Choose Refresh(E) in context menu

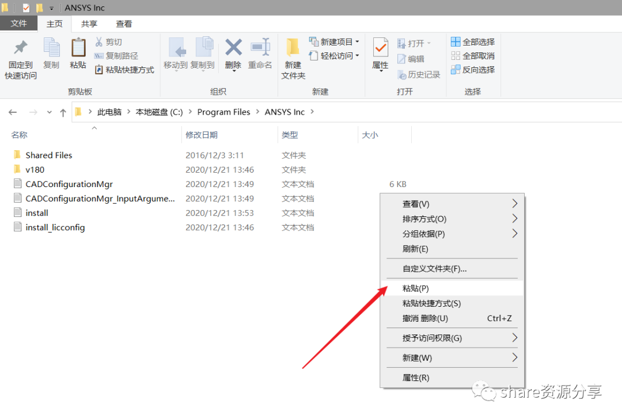coord(452,249)
